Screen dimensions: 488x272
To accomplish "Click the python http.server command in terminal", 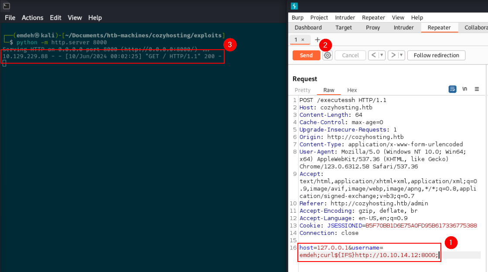I will (x=61, y=42).
